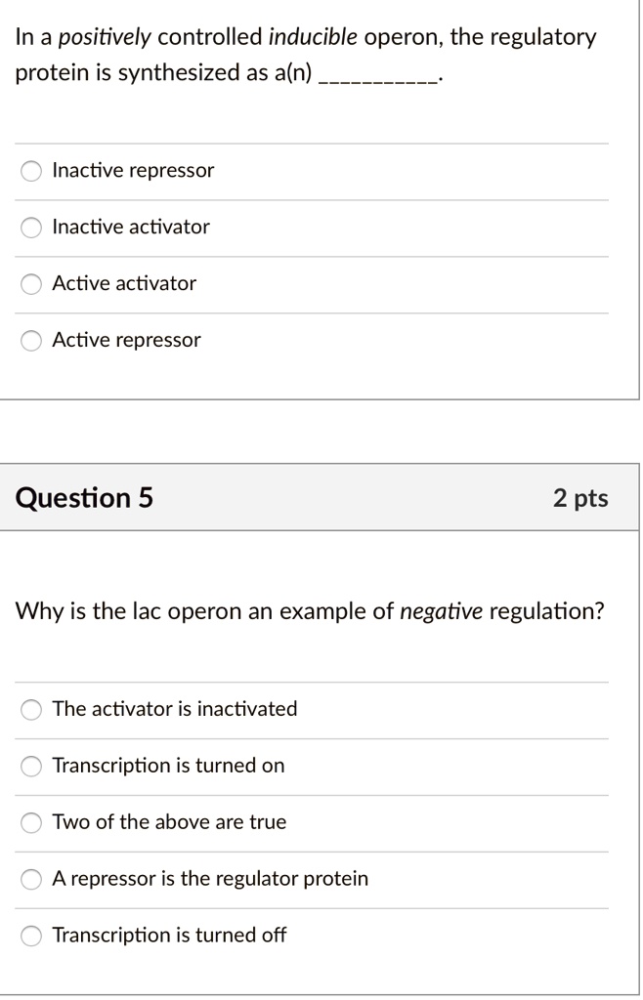
Task: Select the Inactive activator radio button
Action: pyautogui.click(x=29, y=227)
